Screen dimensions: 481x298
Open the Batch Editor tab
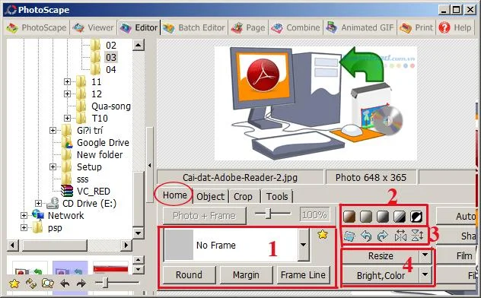click(x=194, y=28)
